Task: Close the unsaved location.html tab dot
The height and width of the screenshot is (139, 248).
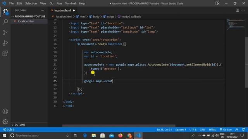Action: (74, 10)
